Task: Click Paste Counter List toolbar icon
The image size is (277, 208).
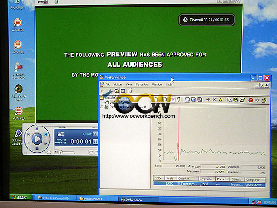Action: tap(235, 100)
